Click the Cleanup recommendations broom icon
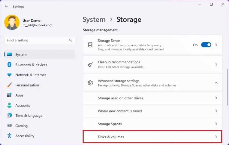Image resolution: width=229 pixels, height=145 pixels. pyautogui.click(x=90, y=65)
